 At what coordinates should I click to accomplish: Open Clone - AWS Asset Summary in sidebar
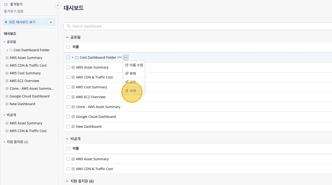point(31,89)
